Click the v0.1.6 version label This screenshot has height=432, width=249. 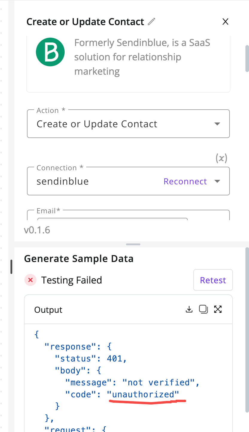pyautogui.click(x=37, y=230)
